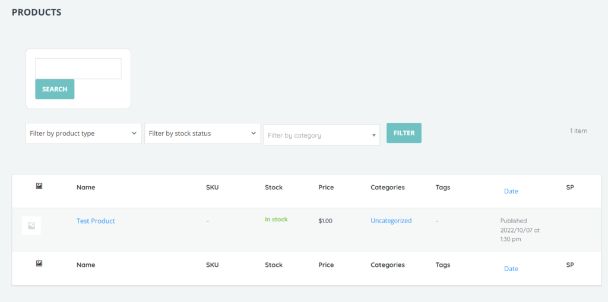Open the Filter by product type dropdown
This screenshot has width=608, height=302.
click(84, 133)
